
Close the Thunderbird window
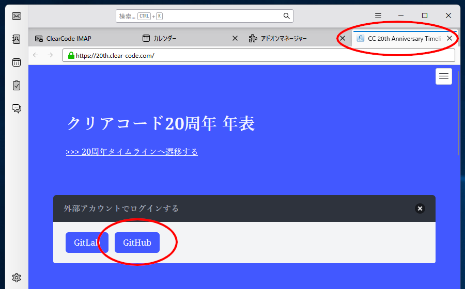click(448, 15)
